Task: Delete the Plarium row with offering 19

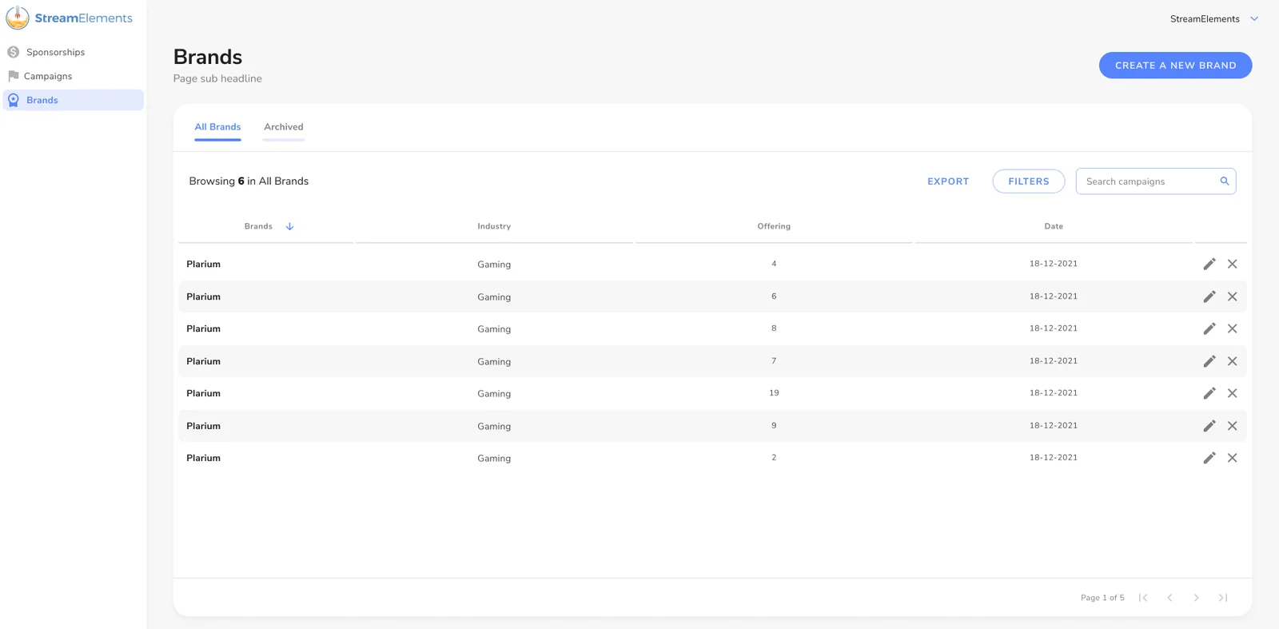Action: (x=1232, y=393)
